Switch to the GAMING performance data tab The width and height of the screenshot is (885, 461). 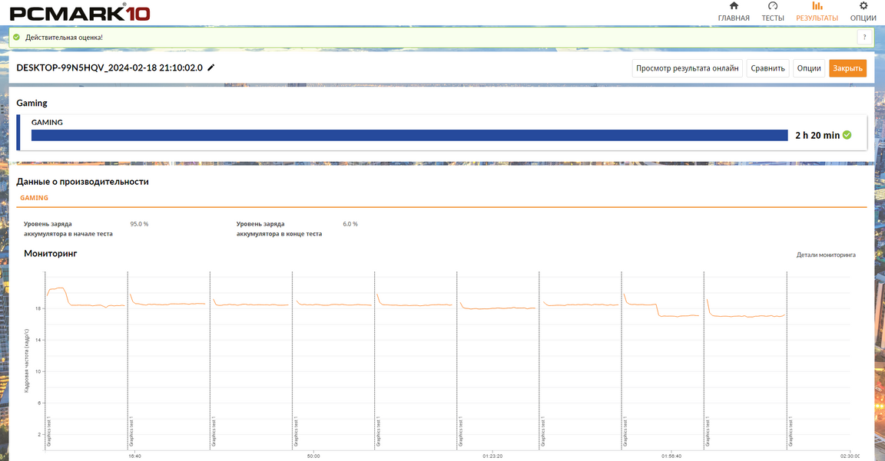34,198
